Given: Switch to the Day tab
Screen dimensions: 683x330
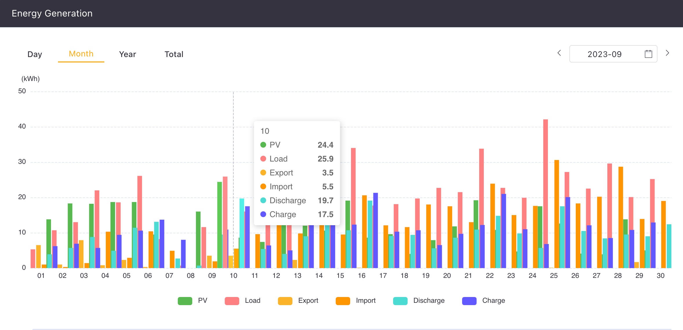Looking at the screenshot, I should (x=35, y=54).
